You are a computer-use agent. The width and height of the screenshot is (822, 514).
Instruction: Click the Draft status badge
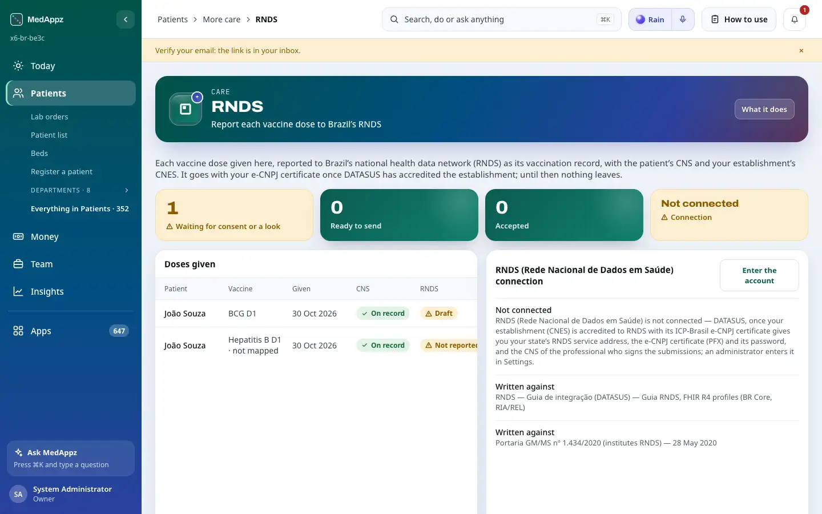tap(439, 314)
